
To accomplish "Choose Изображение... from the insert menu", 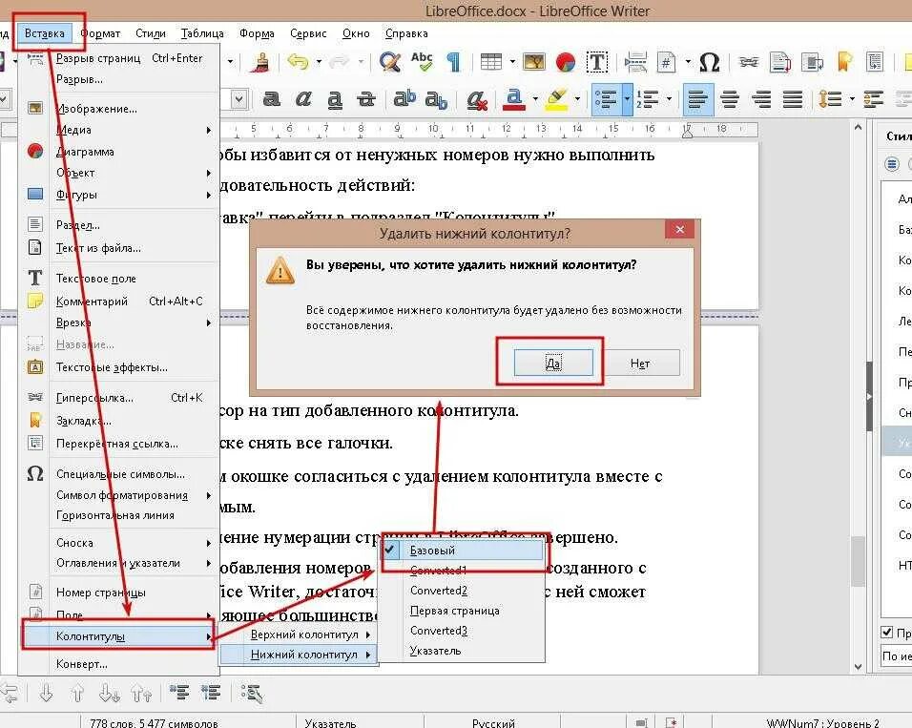I will [x=119, y=108].
